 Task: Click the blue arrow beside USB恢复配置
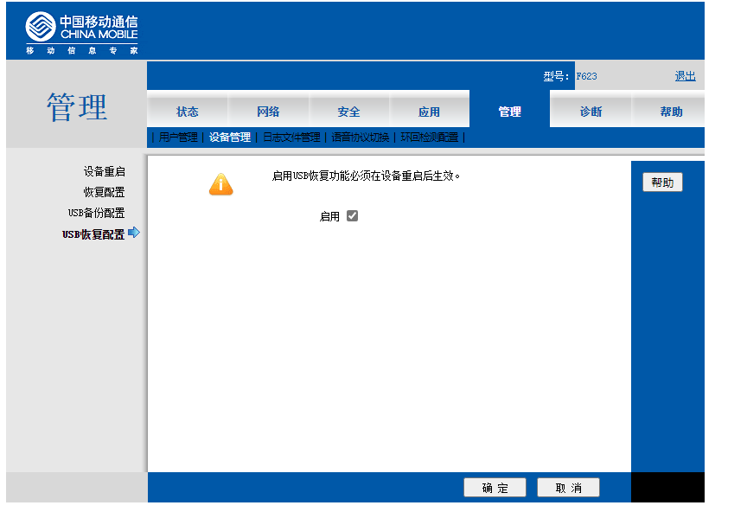(x=134, y=233)
